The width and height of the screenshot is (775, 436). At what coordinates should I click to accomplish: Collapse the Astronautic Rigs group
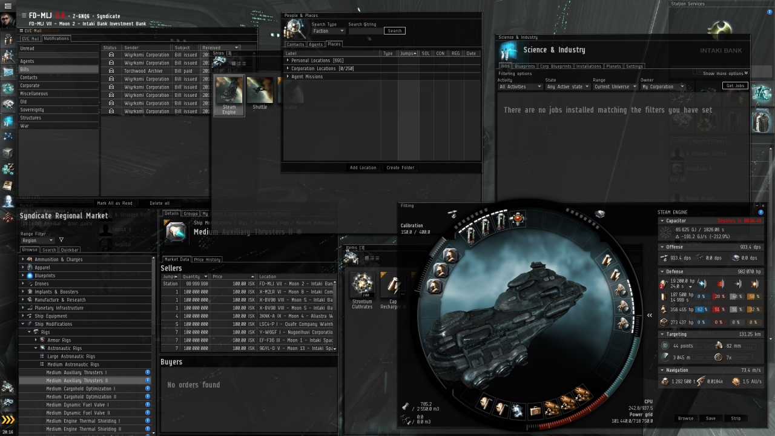pyautogui.click(x=36, y=348)
